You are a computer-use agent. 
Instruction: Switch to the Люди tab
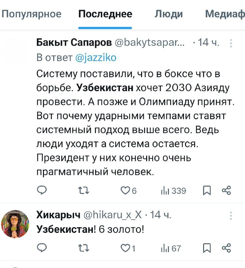tap(169, 14)
